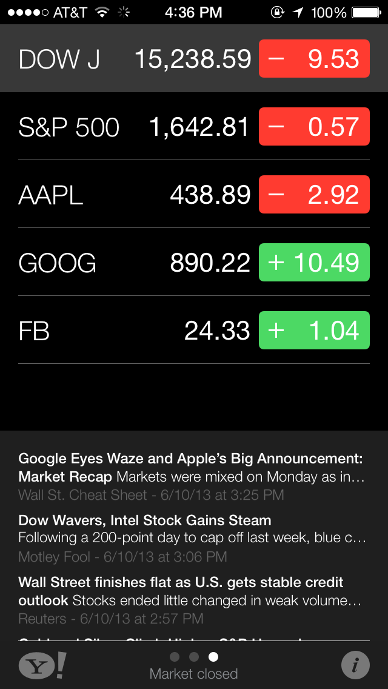Read Wall Street finishes flat Reuters article
The image size is (388, 689).
(192, 600)
